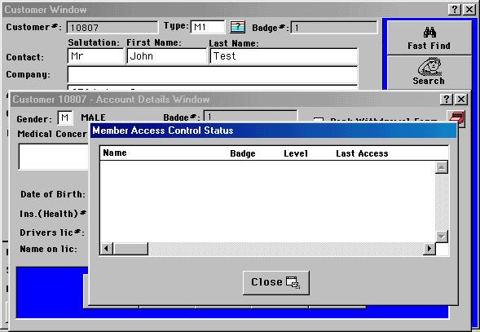Click the list scroll down arrow
480x332 pixels.
pyautogui.click(x=442, y=237)
